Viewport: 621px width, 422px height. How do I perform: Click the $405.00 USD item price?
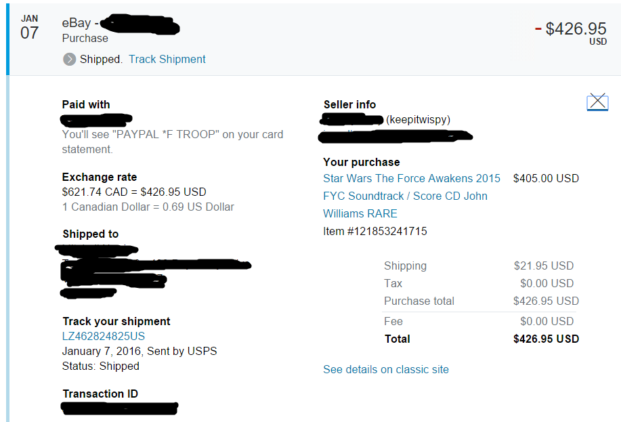pyautogui.click(x=546, y=179)
